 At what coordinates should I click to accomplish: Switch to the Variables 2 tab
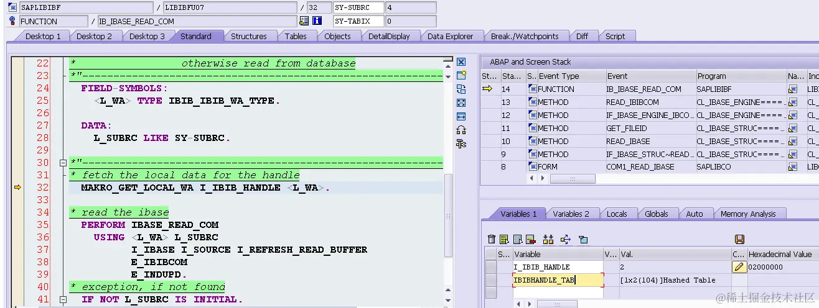[x=571, y=214]
